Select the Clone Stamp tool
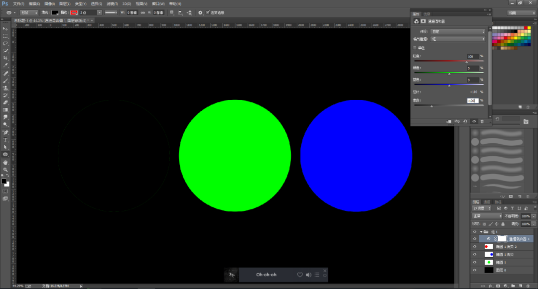Viewport: 538px width, 289px height. click(5, 88)
